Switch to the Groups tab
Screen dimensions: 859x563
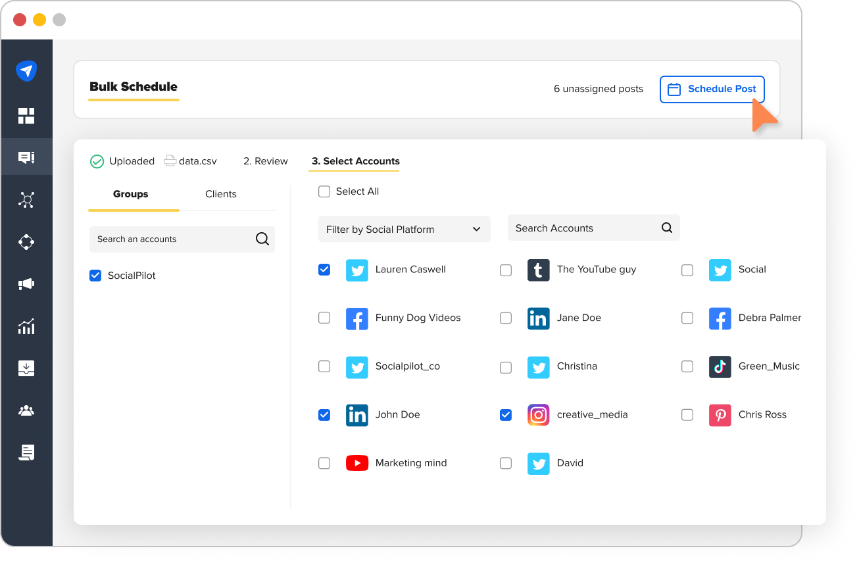(x=131, y=194)
